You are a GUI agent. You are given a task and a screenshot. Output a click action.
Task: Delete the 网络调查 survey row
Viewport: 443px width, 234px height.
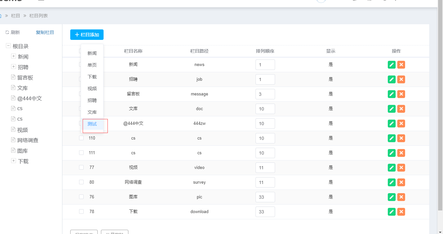(402, 182)
